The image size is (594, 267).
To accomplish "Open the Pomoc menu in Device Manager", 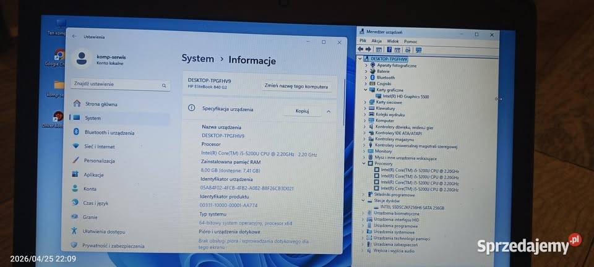I will tap(411, 41).
